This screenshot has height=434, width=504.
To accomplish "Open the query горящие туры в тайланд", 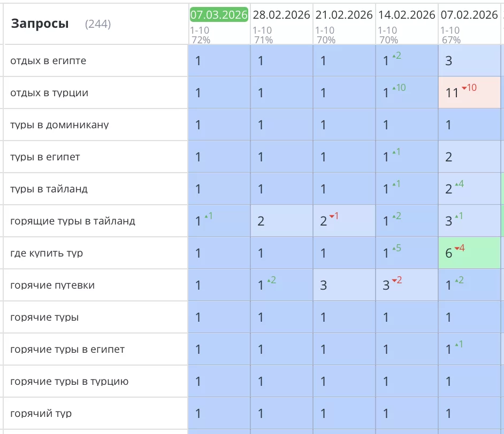I will click(73, 221).
